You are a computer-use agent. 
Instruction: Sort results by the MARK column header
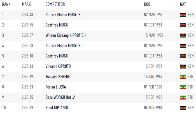point(26,4)
